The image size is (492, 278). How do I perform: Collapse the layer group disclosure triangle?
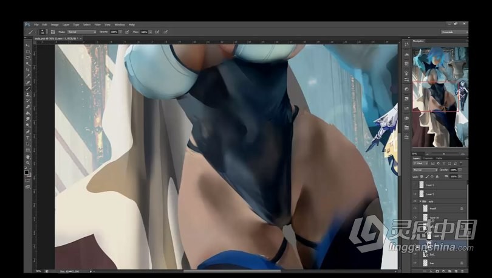pos(420,201)
